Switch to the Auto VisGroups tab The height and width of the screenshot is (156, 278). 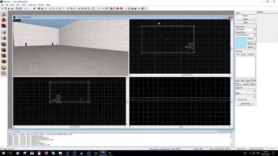(244, 54)
